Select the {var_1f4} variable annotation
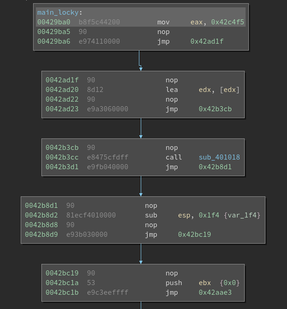This screenshot has width=287, height=309. 242,215
